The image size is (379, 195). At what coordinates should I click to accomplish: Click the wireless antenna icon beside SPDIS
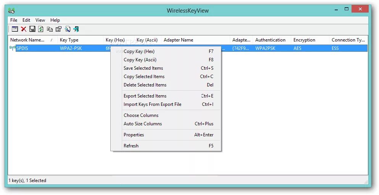pyautogui.click(x=12, y=48)
